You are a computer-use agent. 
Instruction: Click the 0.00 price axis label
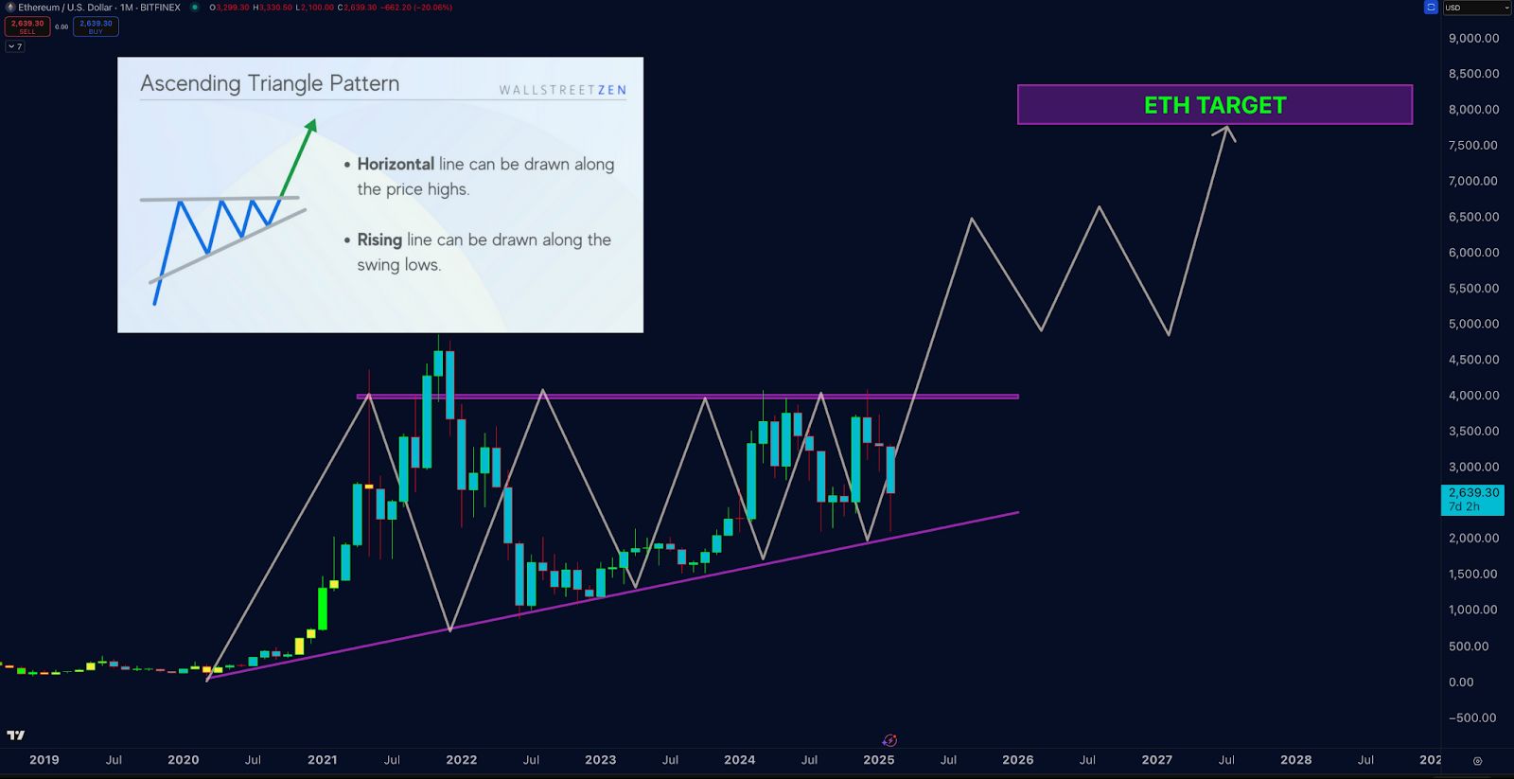pos(1462,682)
